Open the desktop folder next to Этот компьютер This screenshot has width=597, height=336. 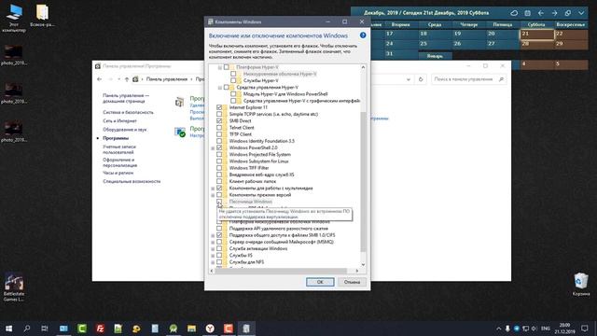click(42, 16)
